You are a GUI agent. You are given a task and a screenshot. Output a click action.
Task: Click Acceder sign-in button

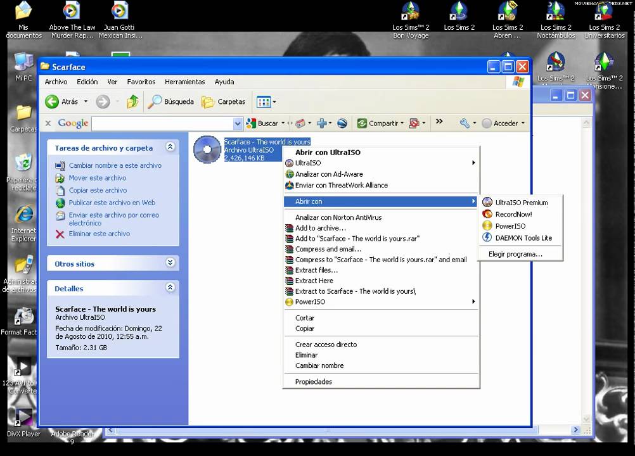pyautogui.click(x=501, y=123)
